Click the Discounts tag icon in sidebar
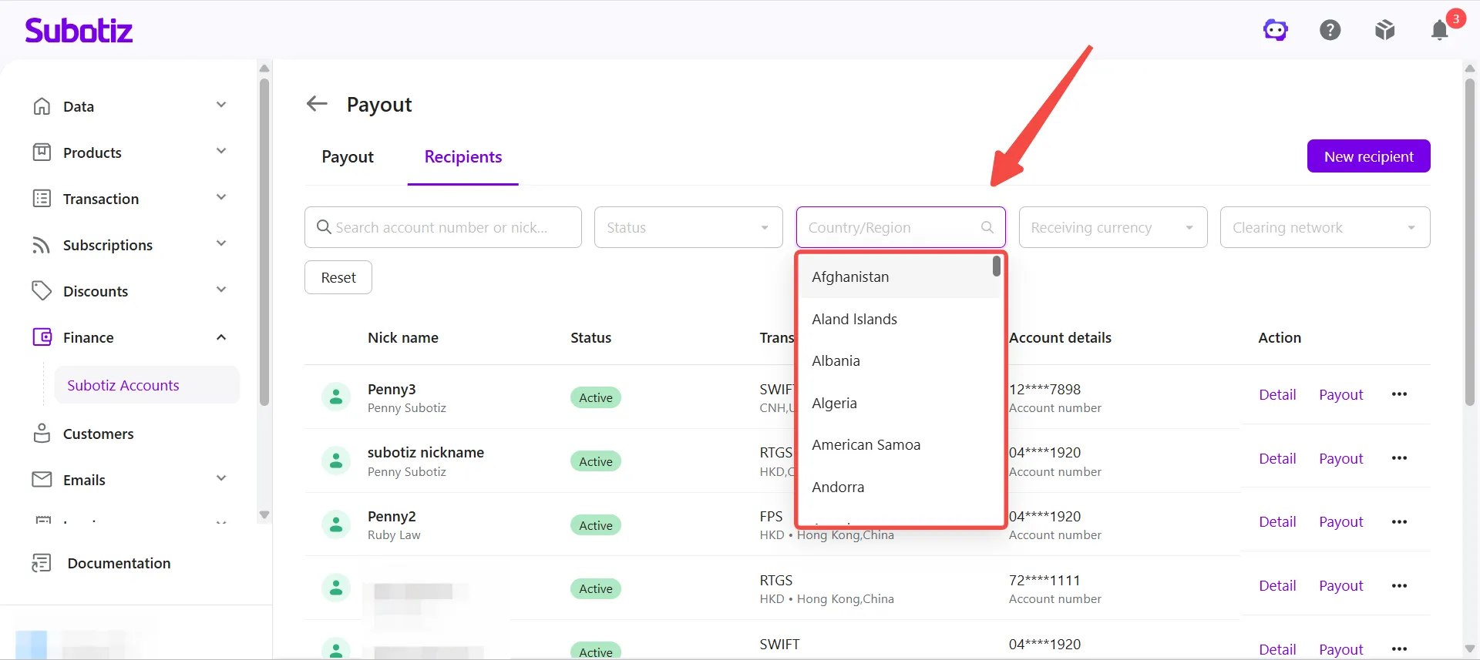Image resolution: width=1480 pixels, height=660 pixels. coord(42,291)
